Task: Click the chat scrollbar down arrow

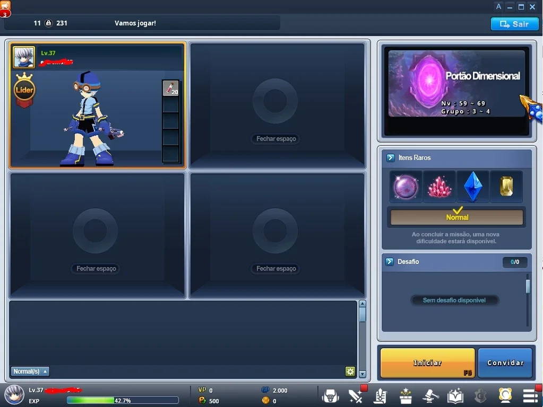Action: 363,374
